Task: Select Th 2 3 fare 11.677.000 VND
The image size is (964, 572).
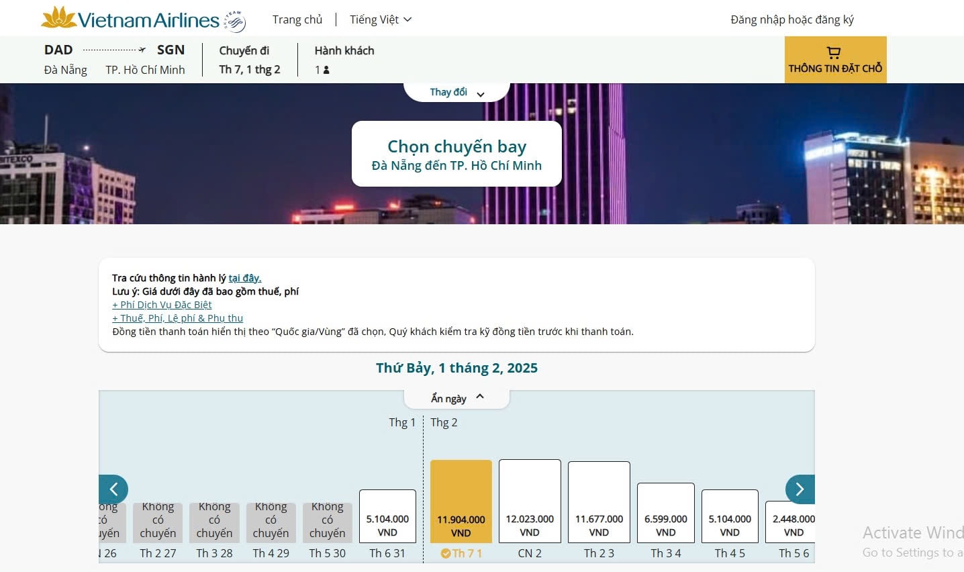Action: pos(599,502)
